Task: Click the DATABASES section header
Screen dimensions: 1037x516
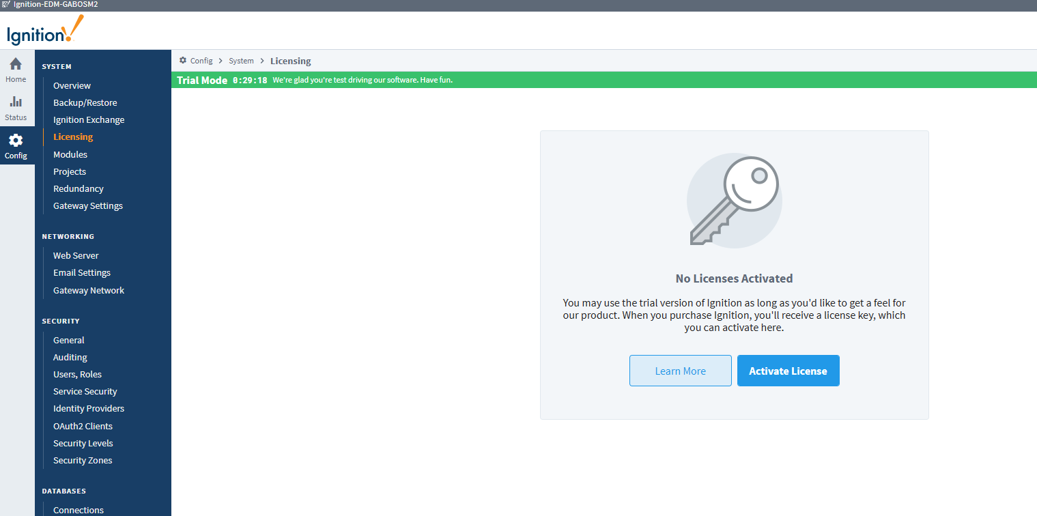Action: coord(63,491)
